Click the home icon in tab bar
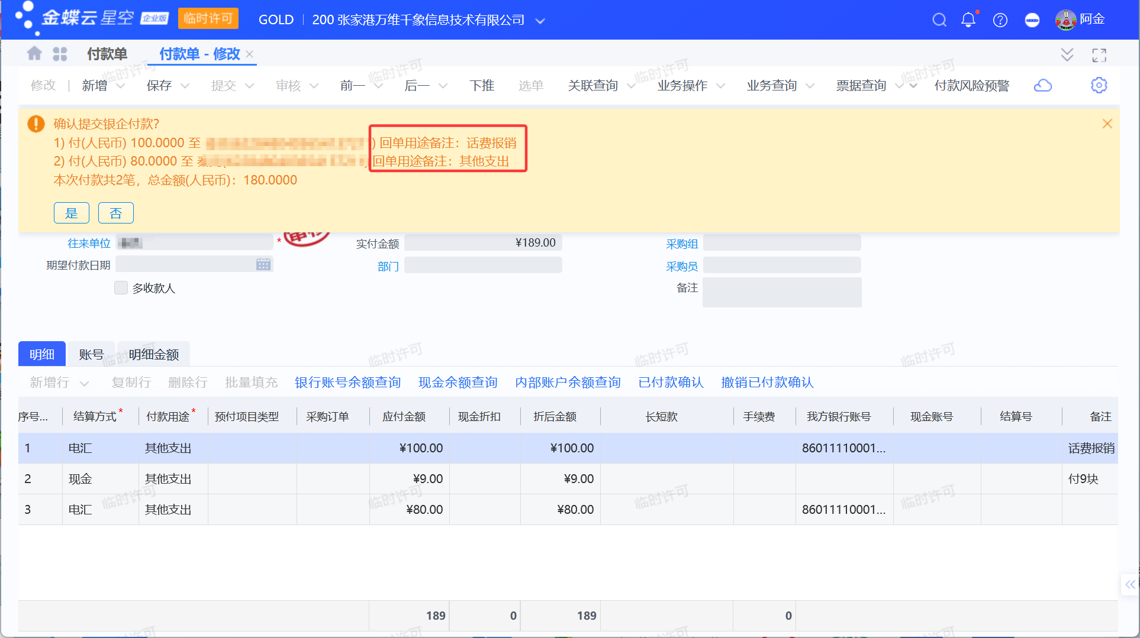Viewport: 1140px width, 638px height. (x=34, y=54)
